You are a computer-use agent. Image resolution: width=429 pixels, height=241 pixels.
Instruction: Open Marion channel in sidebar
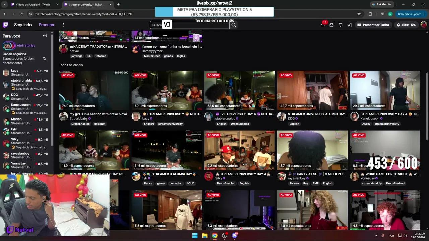coord(25,121)
